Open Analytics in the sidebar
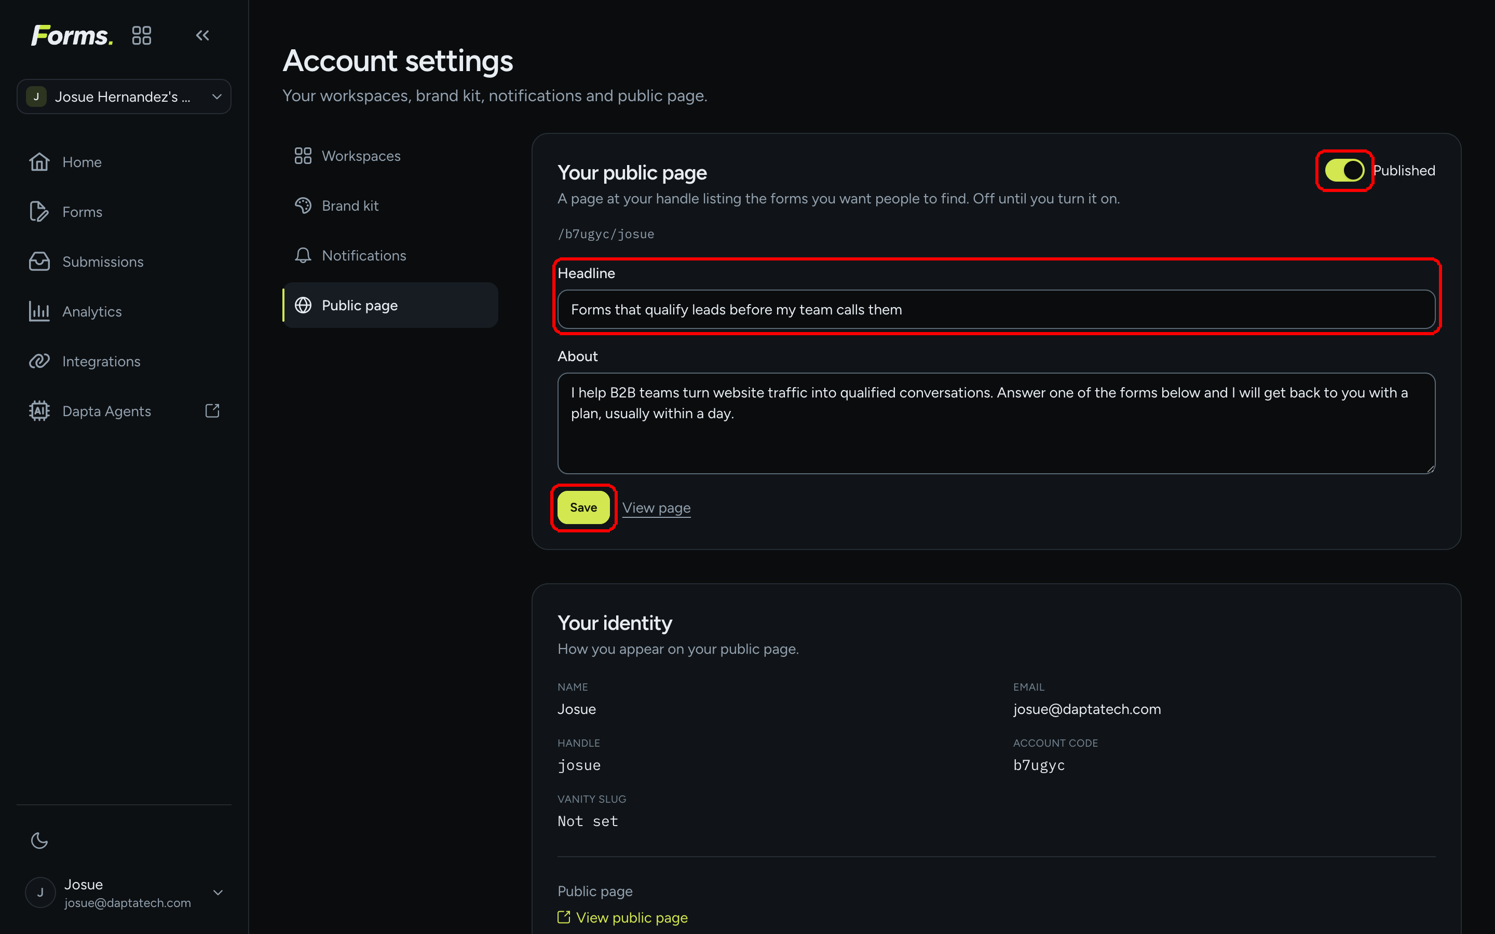This screenshot has width=1495, height=934. click(x=124, y=311)
